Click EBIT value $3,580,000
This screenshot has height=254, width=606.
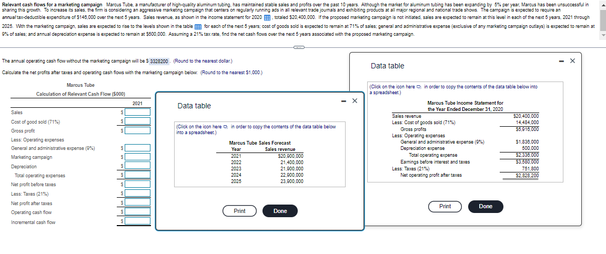click(527, 162)
